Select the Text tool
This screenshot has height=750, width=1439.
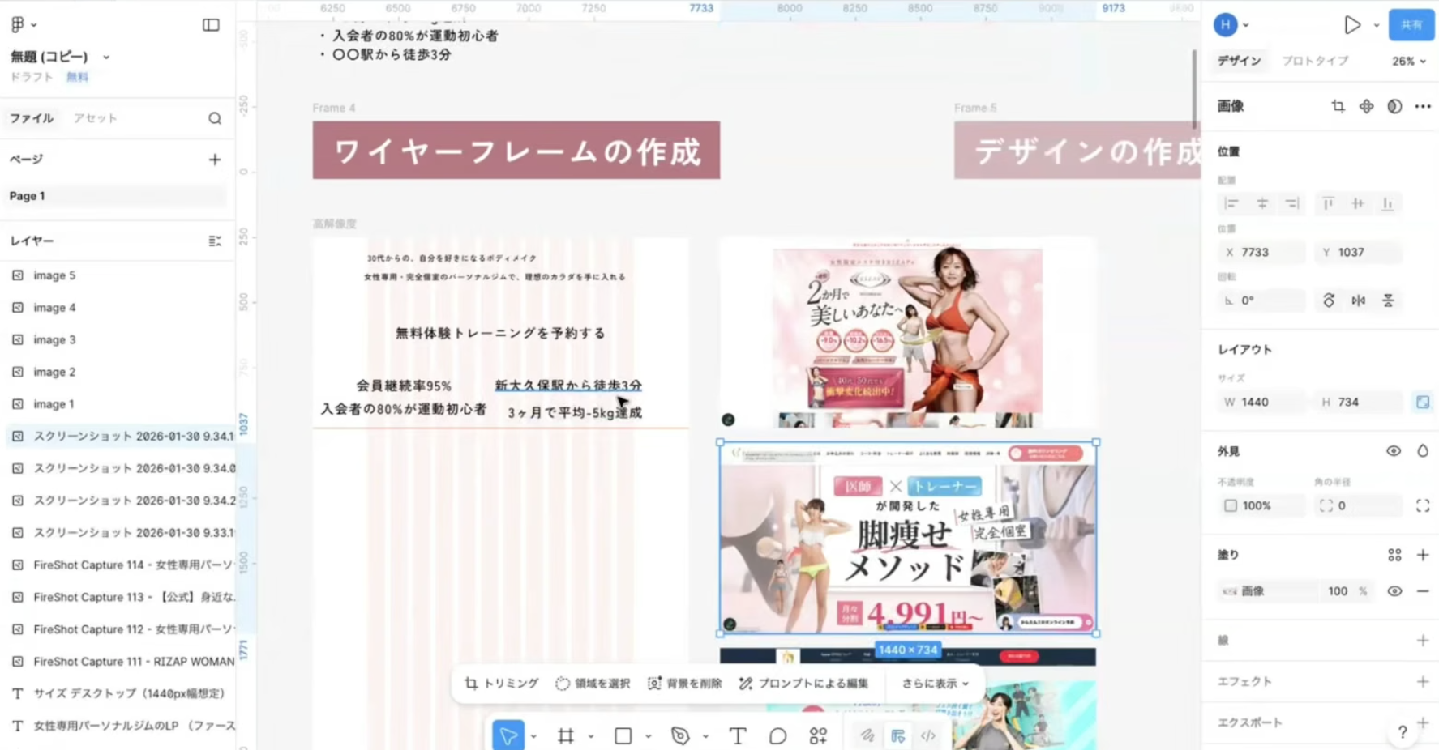pyautogui.click(x=737, y=735)
